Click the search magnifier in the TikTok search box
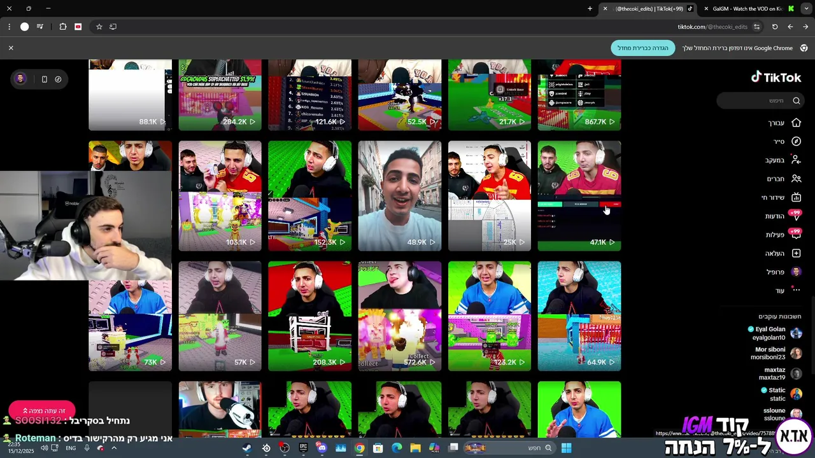This screenshot has width=815, height=458. (x=796, y=101)
